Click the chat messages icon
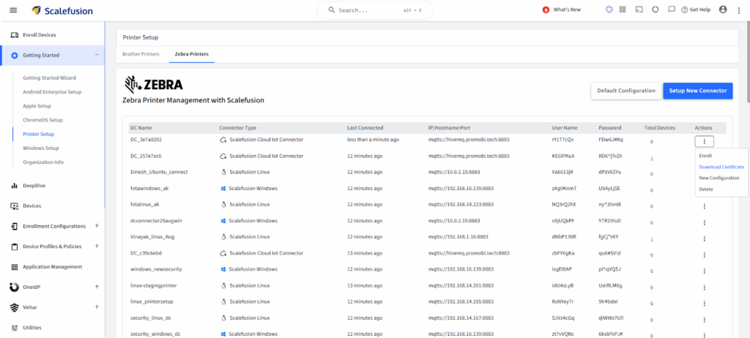750x338 pixels. click(672, 10)
